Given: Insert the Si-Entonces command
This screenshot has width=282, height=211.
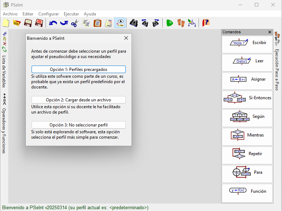Looking at the screenshot, I should 247,100.
